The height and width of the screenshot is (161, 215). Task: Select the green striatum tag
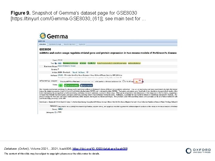[83, 63]
